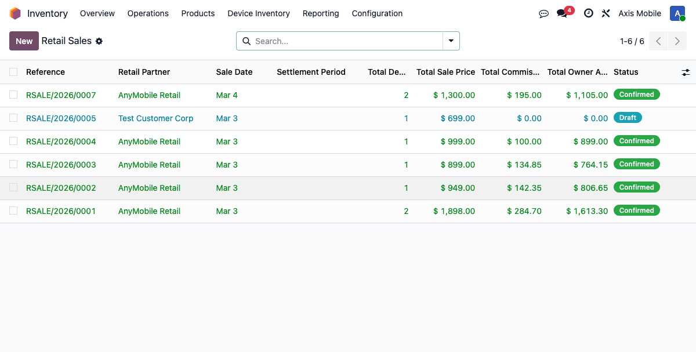
Task: Click in the Search input field
Action: pos(347,41)
